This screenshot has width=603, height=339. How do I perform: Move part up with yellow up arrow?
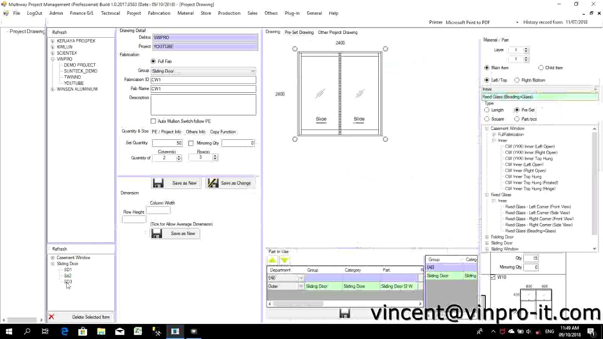pos(272,260)
